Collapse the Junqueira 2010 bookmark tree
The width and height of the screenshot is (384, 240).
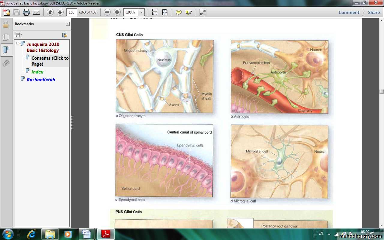point(18,43)
